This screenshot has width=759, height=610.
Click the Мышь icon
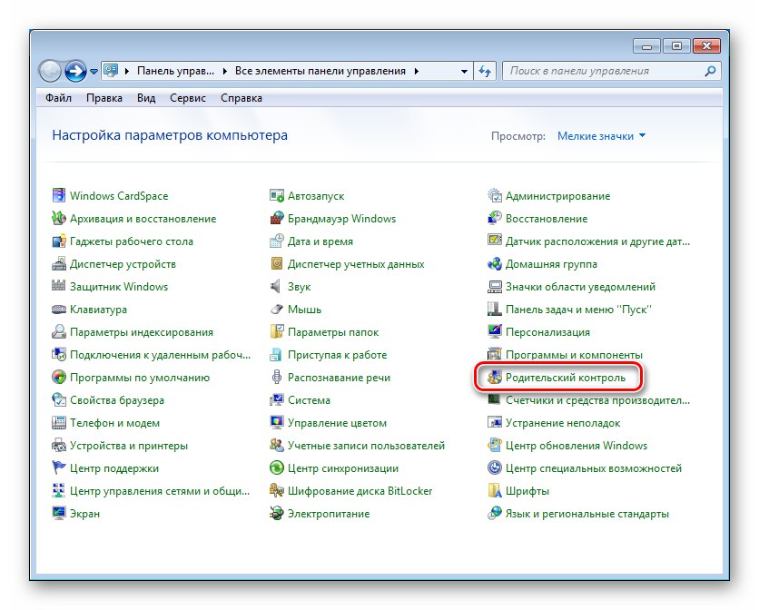(x=276, y=309)
